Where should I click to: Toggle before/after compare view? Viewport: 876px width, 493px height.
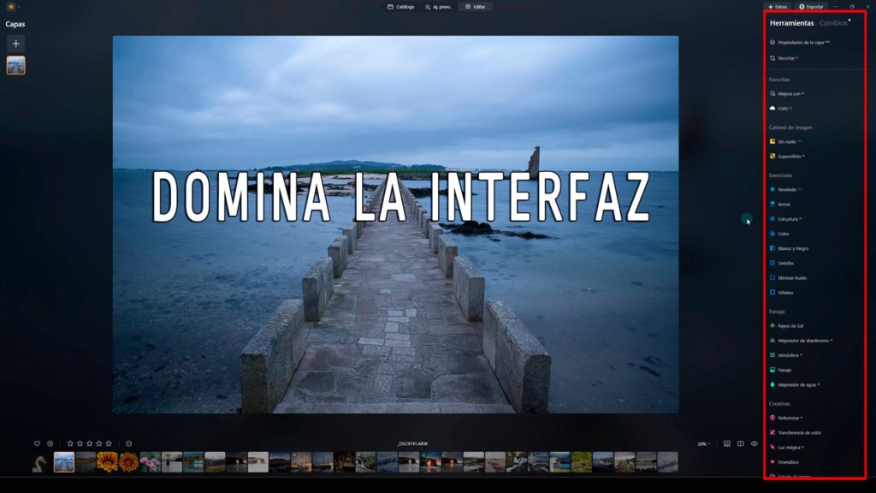[740, 444]
